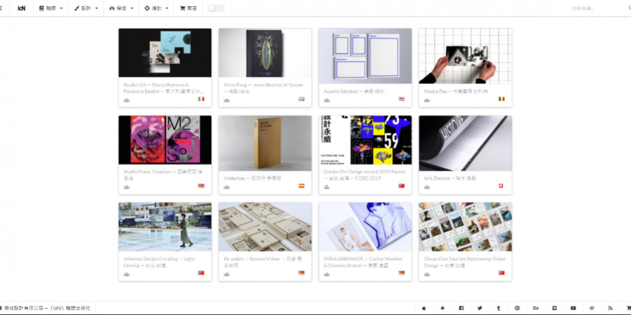
Task: Open Re-public beige newspapers thumbnail
Action: coord(265,227)
